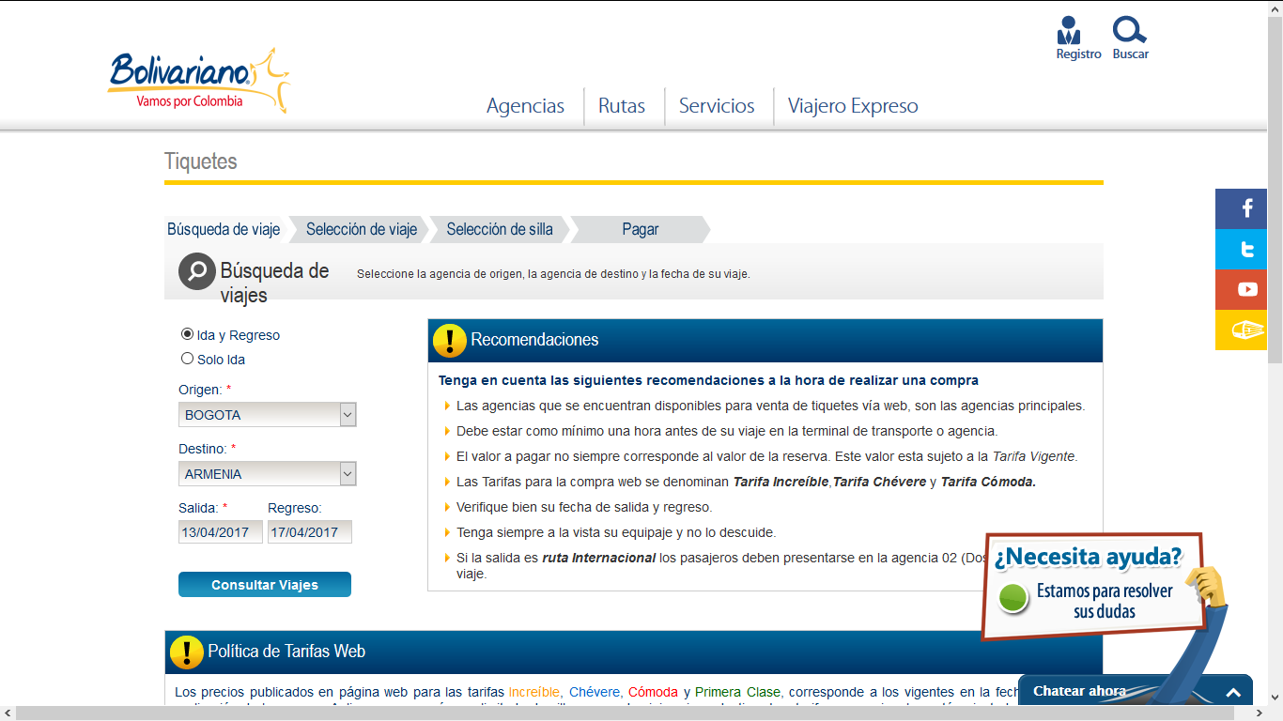1283x721 pixels.
Task: Click the yellow ticket sidebar icon
Action: tap(1246, 330)
